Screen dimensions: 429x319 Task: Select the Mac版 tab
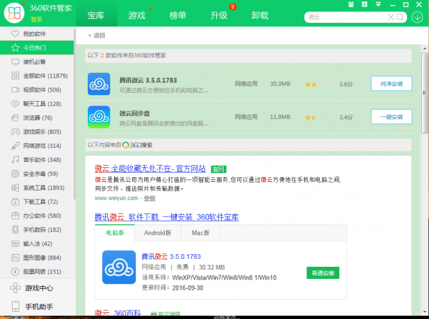(200, 233)
